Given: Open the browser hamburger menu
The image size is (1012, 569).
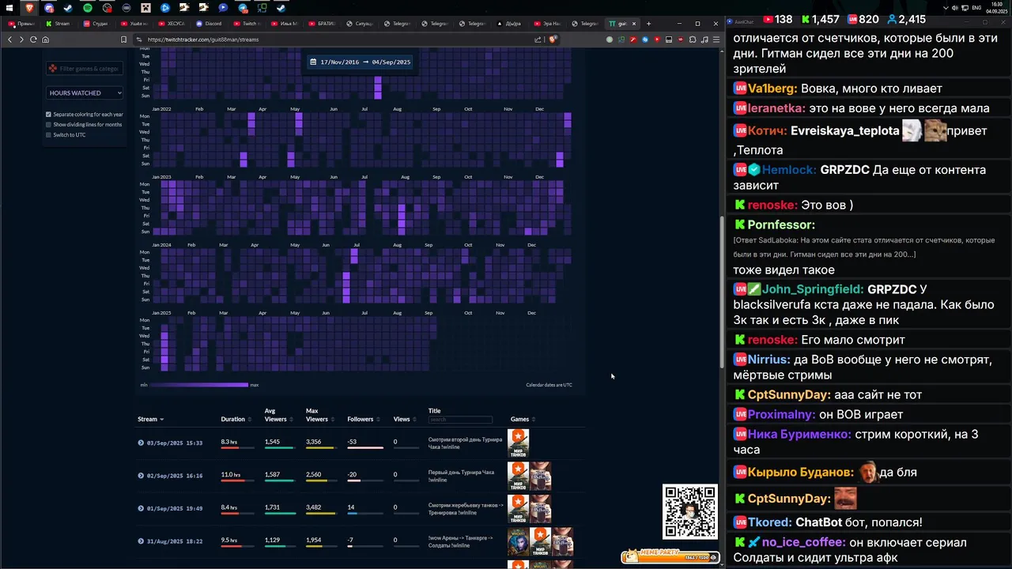Looking at the screenshot, I should click(716, 40).
